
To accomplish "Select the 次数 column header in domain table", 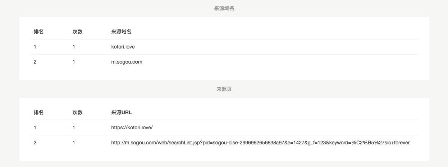I will (x=77, y=32).
